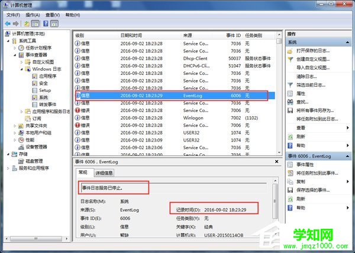Select 安全 log in tree
Image resolution: width=355 pixels, height=253 pixels.
pyautogui.click(x=43, y=83)
